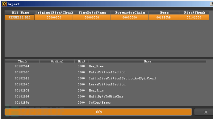Select the 00000000 TimeDateStamp cell
The image size is (213, 119).
(x=92, y=18)
